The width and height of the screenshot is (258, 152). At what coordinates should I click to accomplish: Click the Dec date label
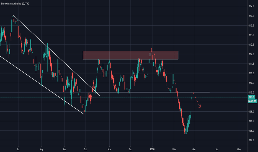[x=130, y=149]
